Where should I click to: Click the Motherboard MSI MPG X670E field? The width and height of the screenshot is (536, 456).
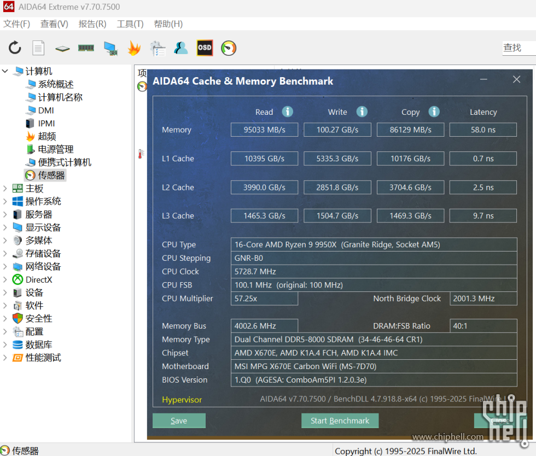374,366
